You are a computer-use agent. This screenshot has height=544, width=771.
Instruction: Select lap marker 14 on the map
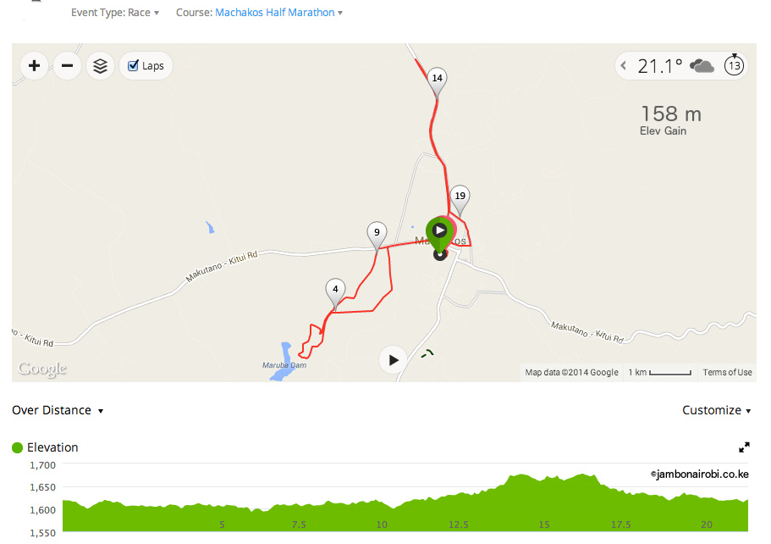point(437,80)
